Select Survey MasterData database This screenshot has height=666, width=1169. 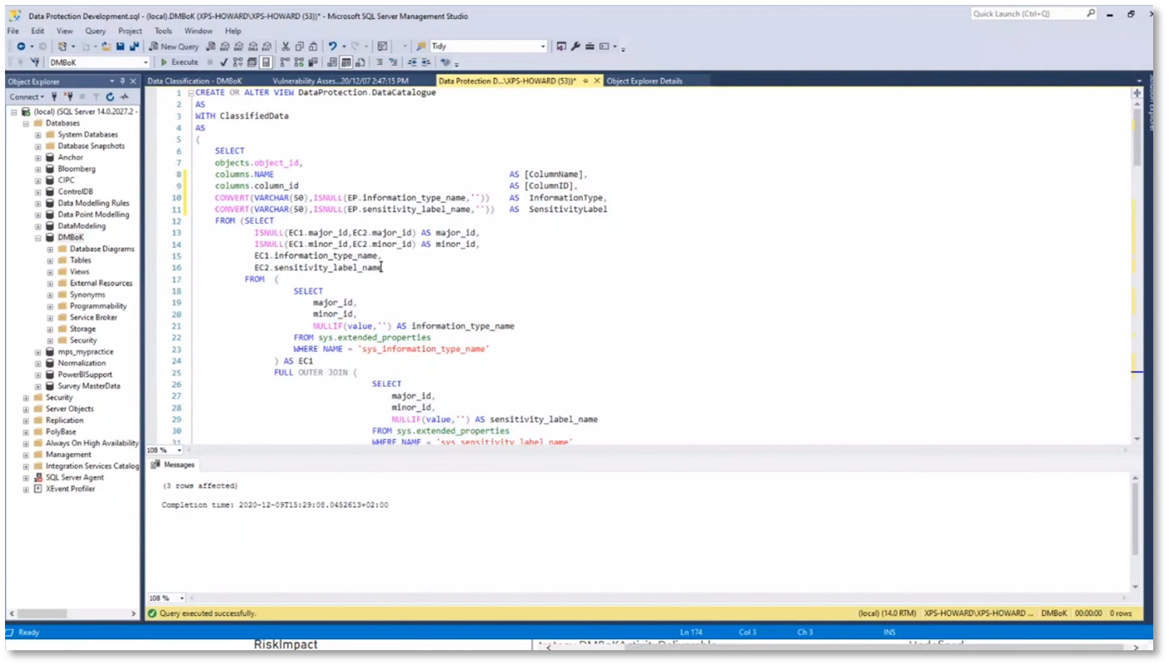(x=89, y=385)
